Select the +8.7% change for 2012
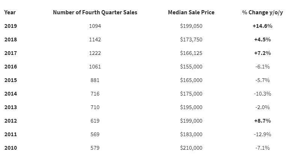The image size is (287, 158). 262,121
